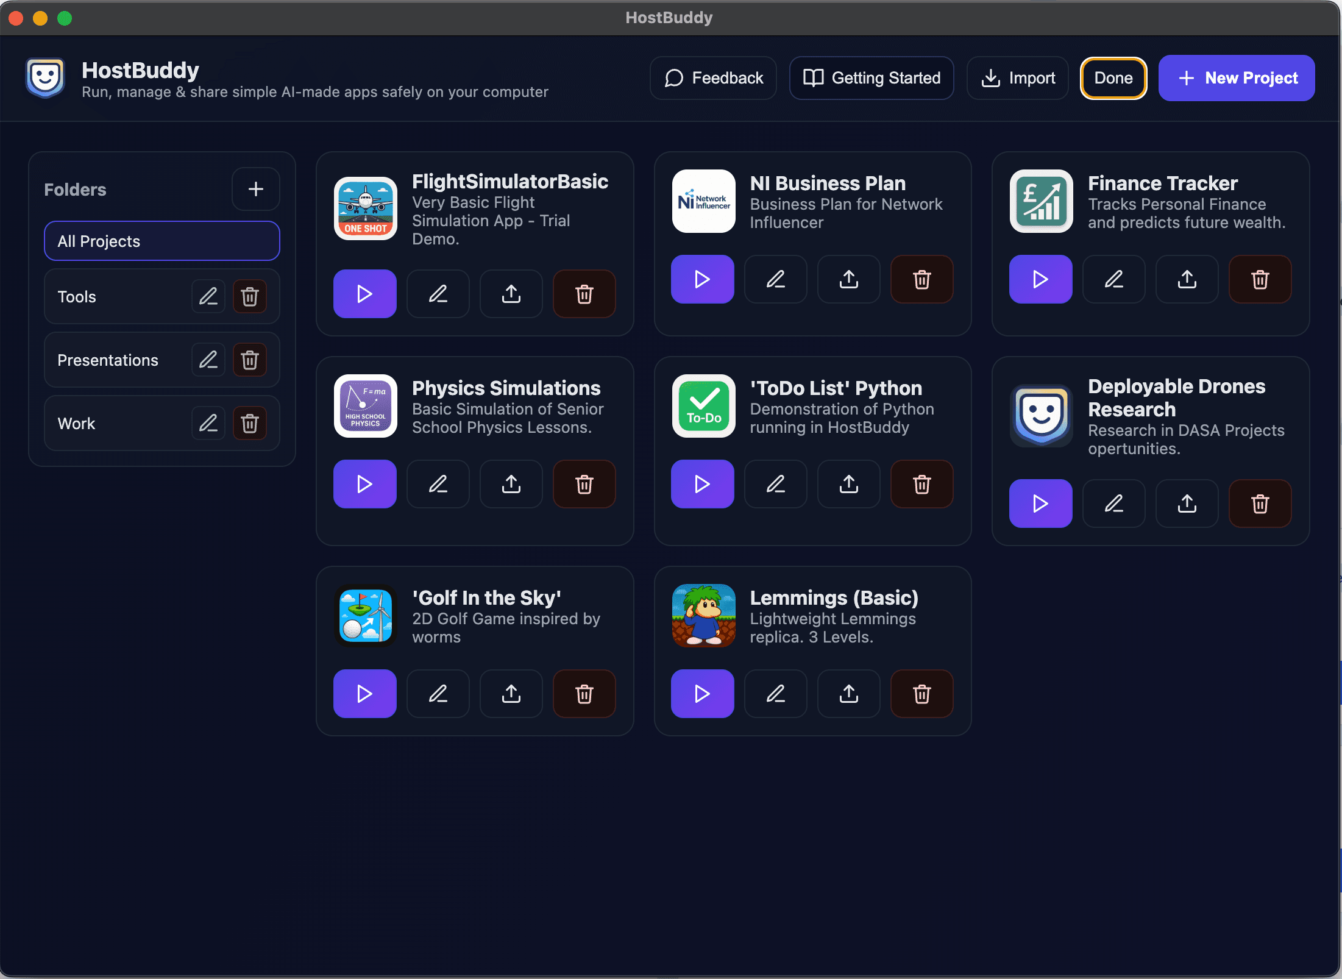The image size is (1342, 979).
Task: Create a New Project
Action: pos(1236,78)
